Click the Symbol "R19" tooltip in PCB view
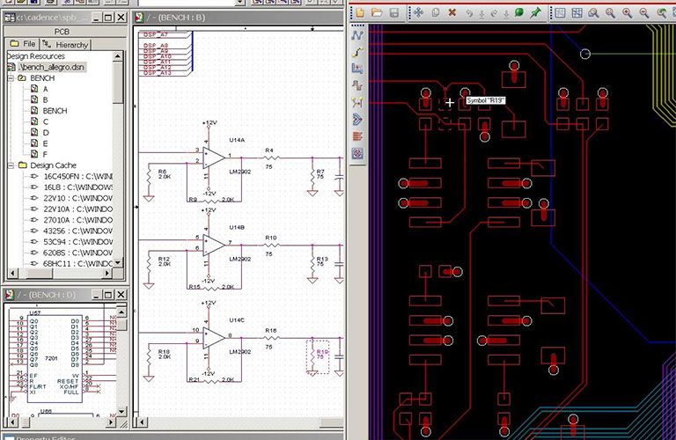Image resolution: width=676 pixels, height=440 pixels. 486,100
